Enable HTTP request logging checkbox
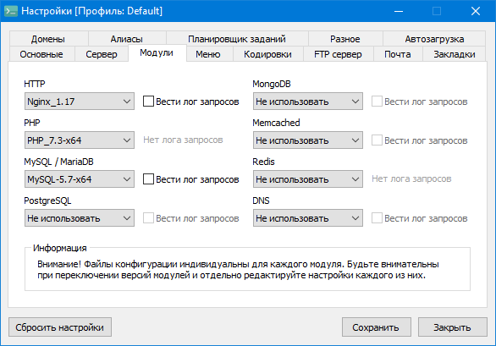496x346 pixels. (x=148, y=102)
